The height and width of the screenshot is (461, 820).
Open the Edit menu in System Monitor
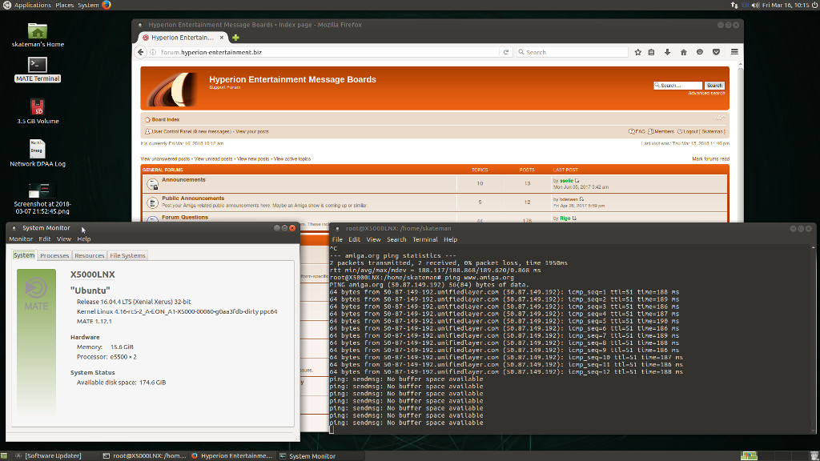(45, 239)
